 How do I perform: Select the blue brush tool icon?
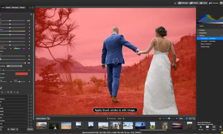(1, 88)
